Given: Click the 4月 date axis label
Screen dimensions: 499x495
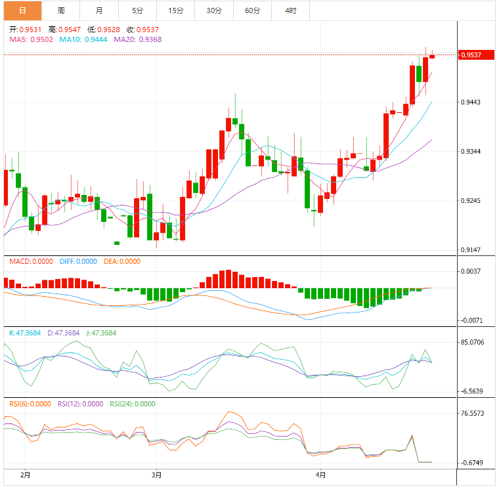Looking at the screenshot, I should pos(320,475).
